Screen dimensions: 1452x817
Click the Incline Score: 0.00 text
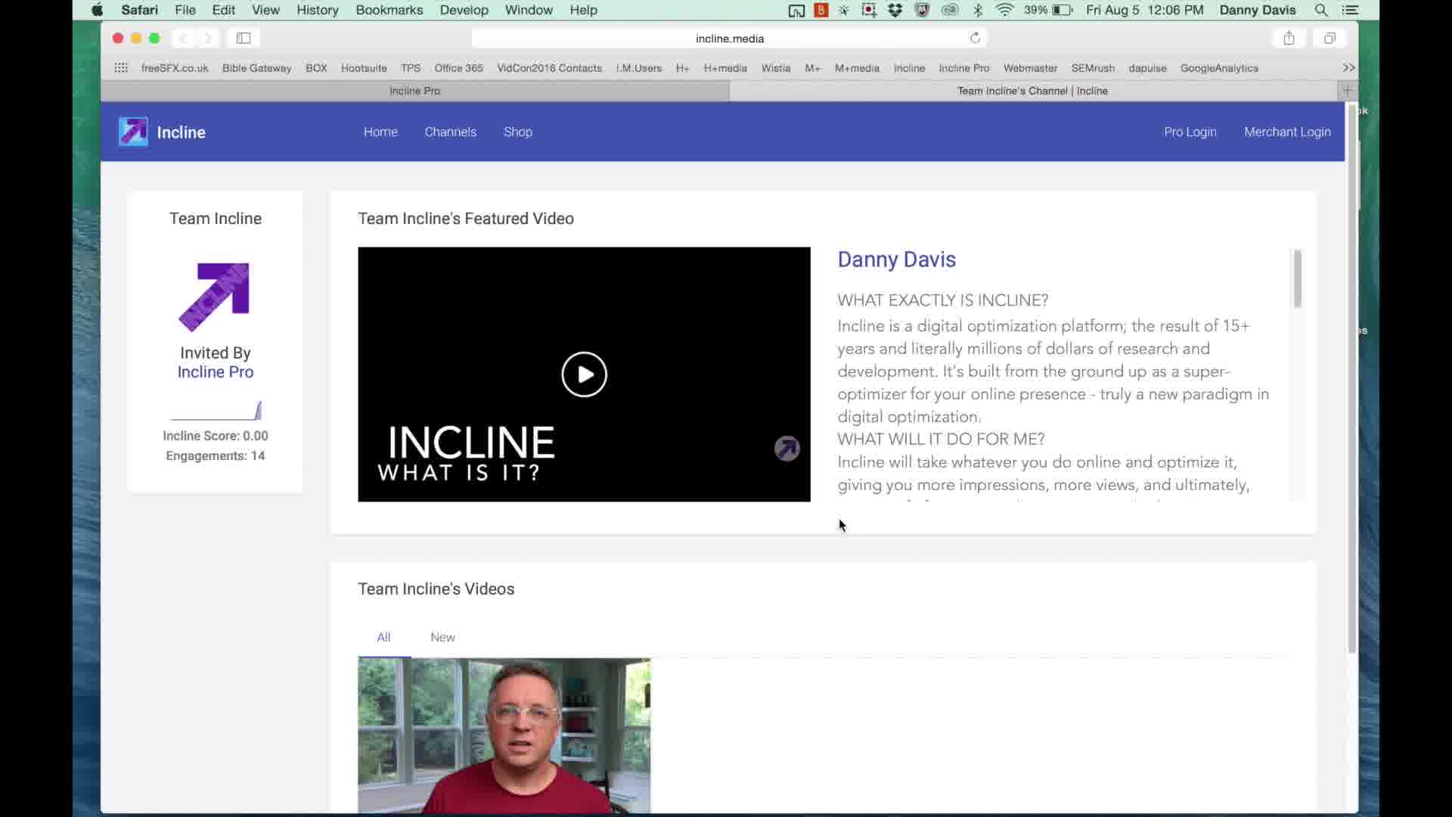pos(216,436)
